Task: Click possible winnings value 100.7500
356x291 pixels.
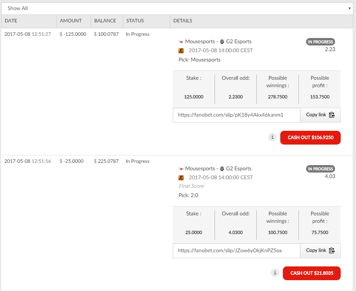Action: tap(278, 232)
